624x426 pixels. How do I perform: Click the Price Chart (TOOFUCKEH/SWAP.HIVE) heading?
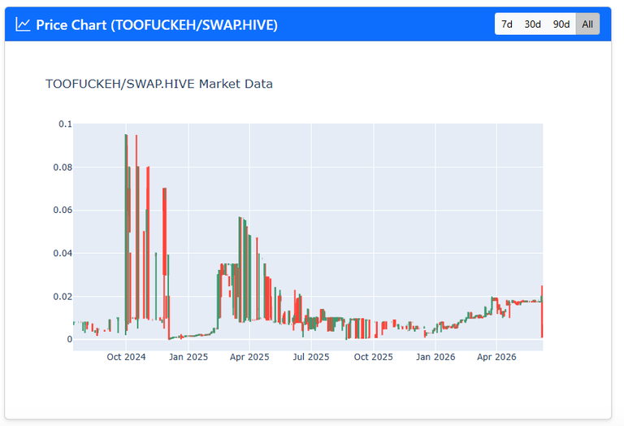[x=156, y=25]
